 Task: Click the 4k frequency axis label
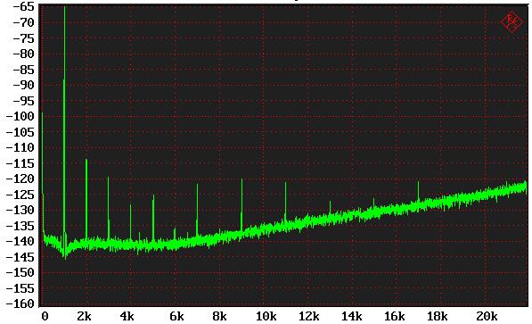[x=127, y=317]
